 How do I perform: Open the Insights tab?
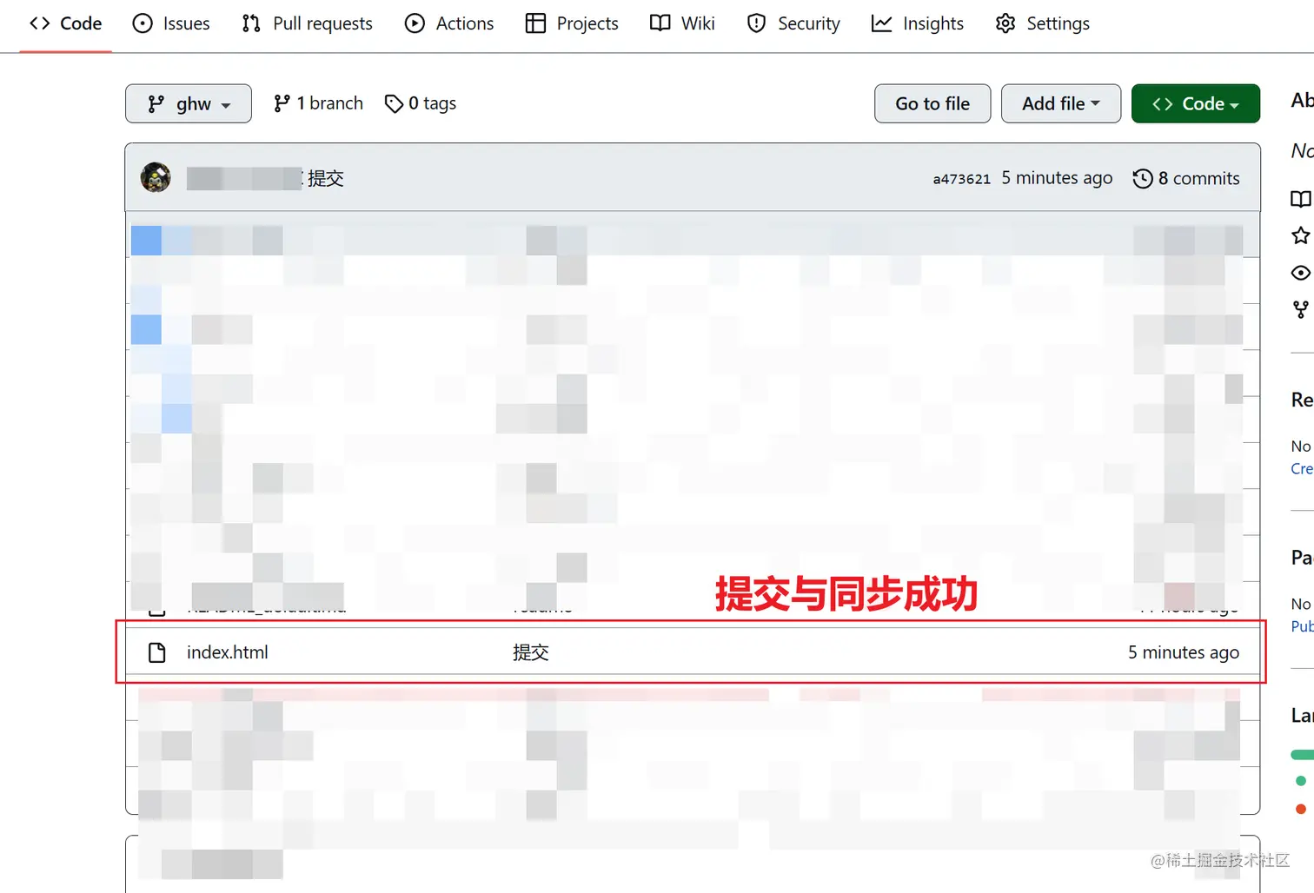click(x=918, y=23)
